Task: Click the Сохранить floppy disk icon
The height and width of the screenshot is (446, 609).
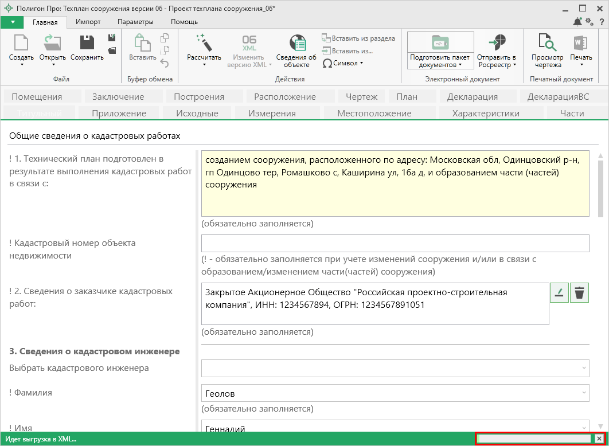Action: click(87, 43)
